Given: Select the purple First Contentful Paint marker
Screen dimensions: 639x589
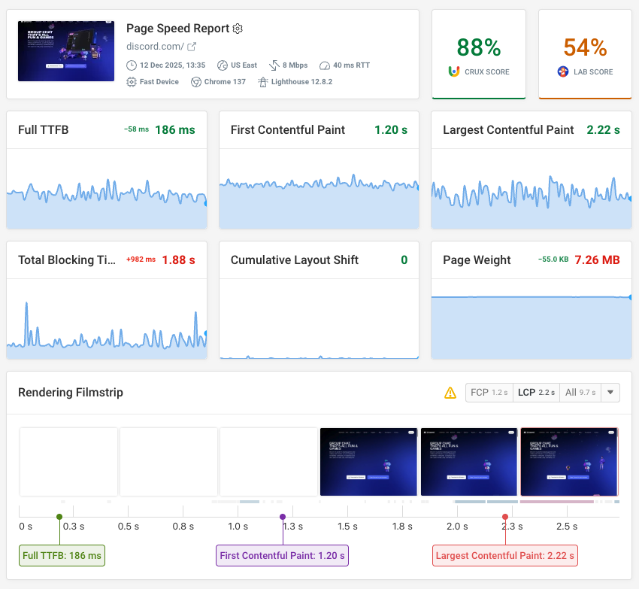Looking at the screenshot, I should coord(282,516).
